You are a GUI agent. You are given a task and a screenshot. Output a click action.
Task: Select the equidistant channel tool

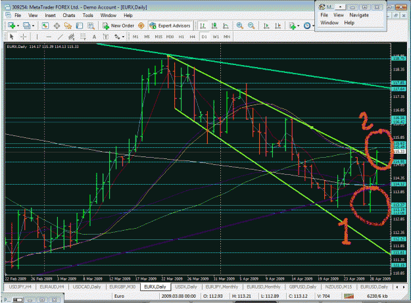click(71, 37)
